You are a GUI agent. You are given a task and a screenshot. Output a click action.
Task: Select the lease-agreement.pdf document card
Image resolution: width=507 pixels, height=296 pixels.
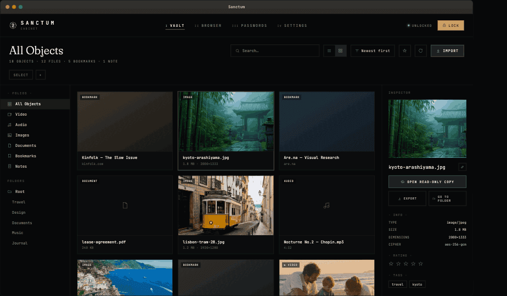coord(125,214)
